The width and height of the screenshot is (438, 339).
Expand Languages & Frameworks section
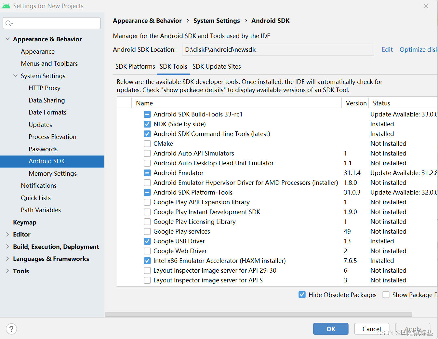(7, 259)
